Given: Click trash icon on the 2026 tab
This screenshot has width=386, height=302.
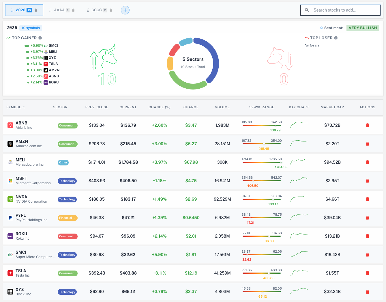Looking at the screenshot, I should pos(36,10).
